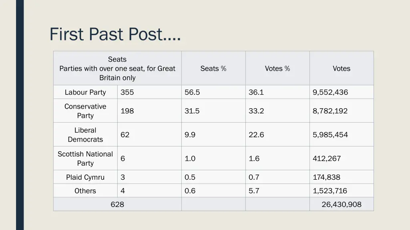Click the SNP votes 412,267 cell
The image size is (410, 230).
click(342, 158)
